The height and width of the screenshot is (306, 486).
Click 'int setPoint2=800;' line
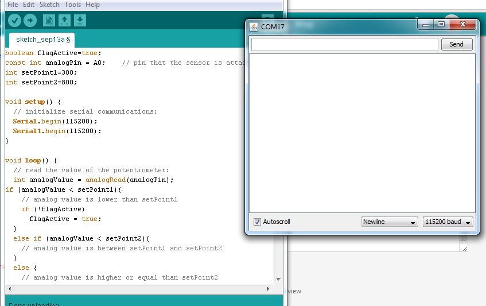[41, 82]
